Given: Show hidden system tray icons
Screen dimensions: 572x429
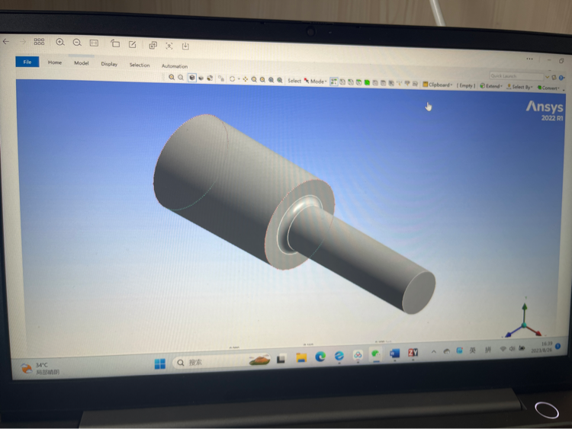Looking at the screenshot, I should (433, 352).
